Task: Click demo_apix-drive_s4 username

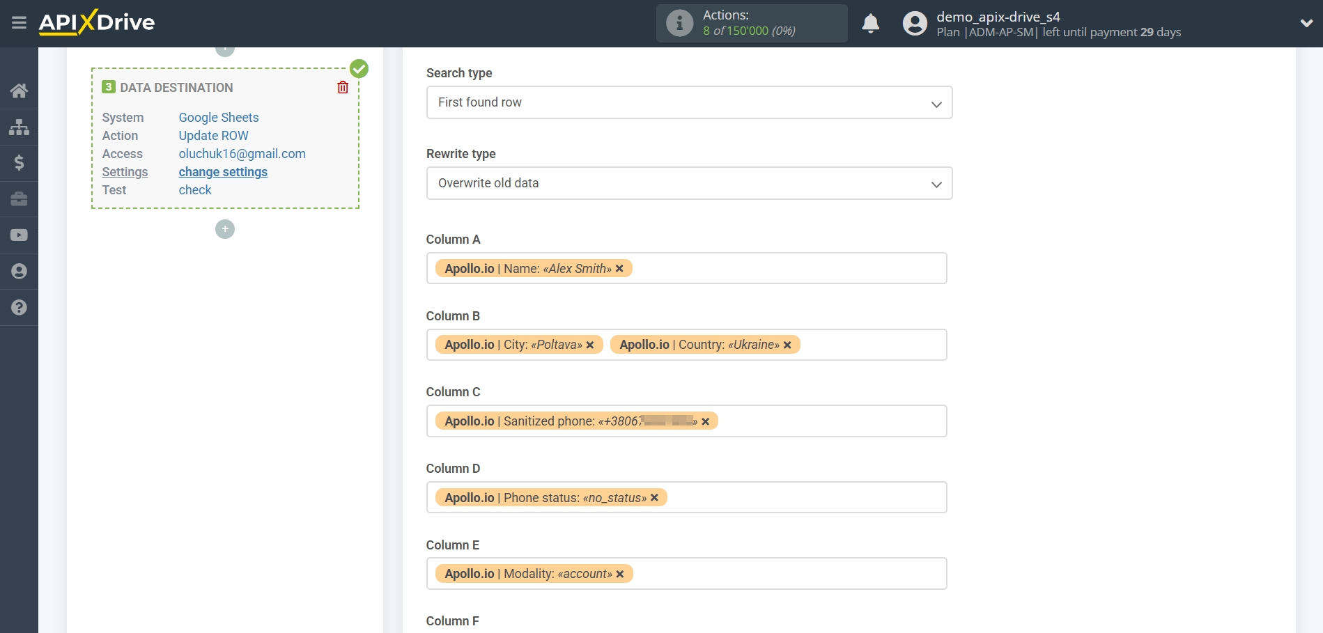Action: click(x=998, y=17)
